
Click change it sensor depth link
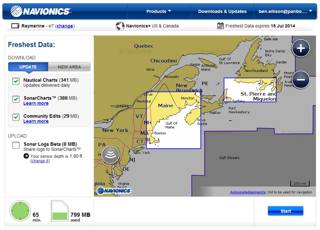click(x=40, y=161)
